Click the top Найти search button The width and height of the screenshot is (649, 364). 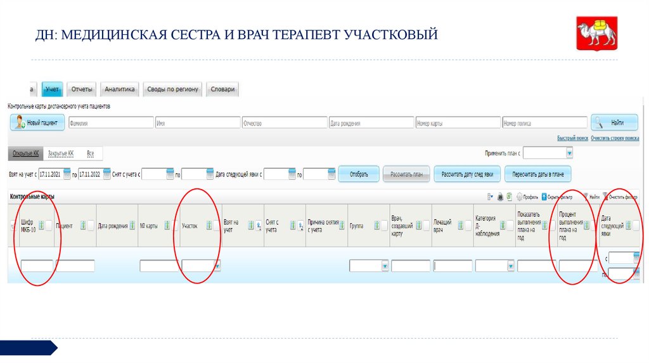[x=614, y=122]
